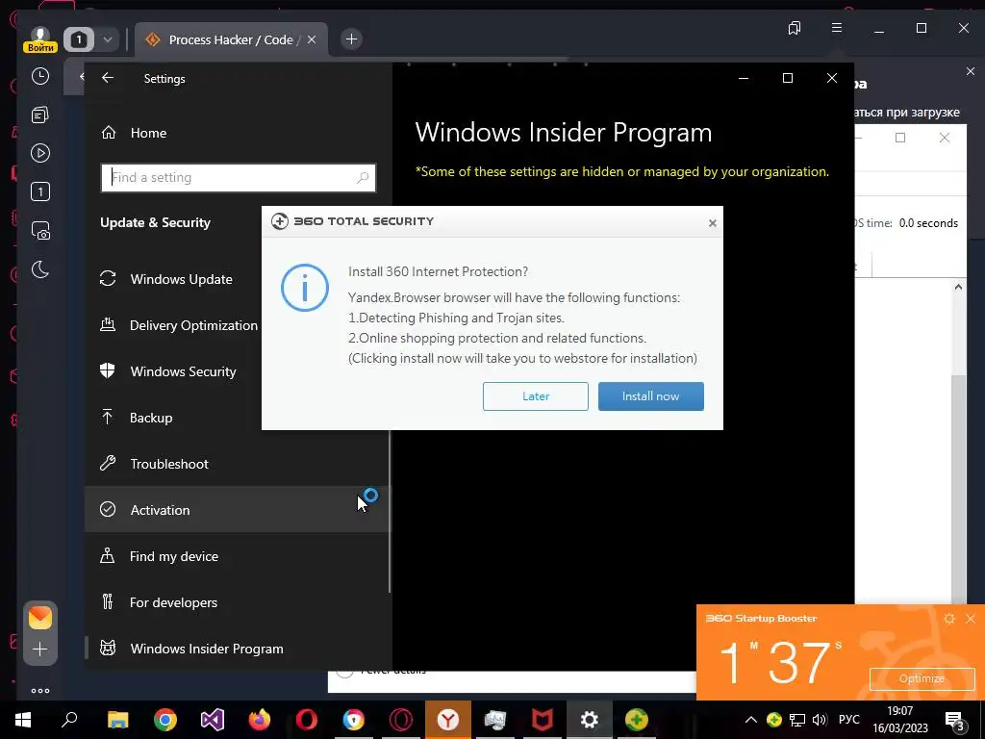
Task: Switch РУС input language indicator
Action: click(x=848, y=720)
